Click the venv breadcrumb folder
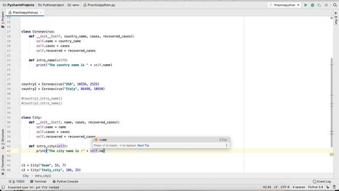The height and width of the screenshot is (191, 339). pyautogui.click(x=74, y=5)
